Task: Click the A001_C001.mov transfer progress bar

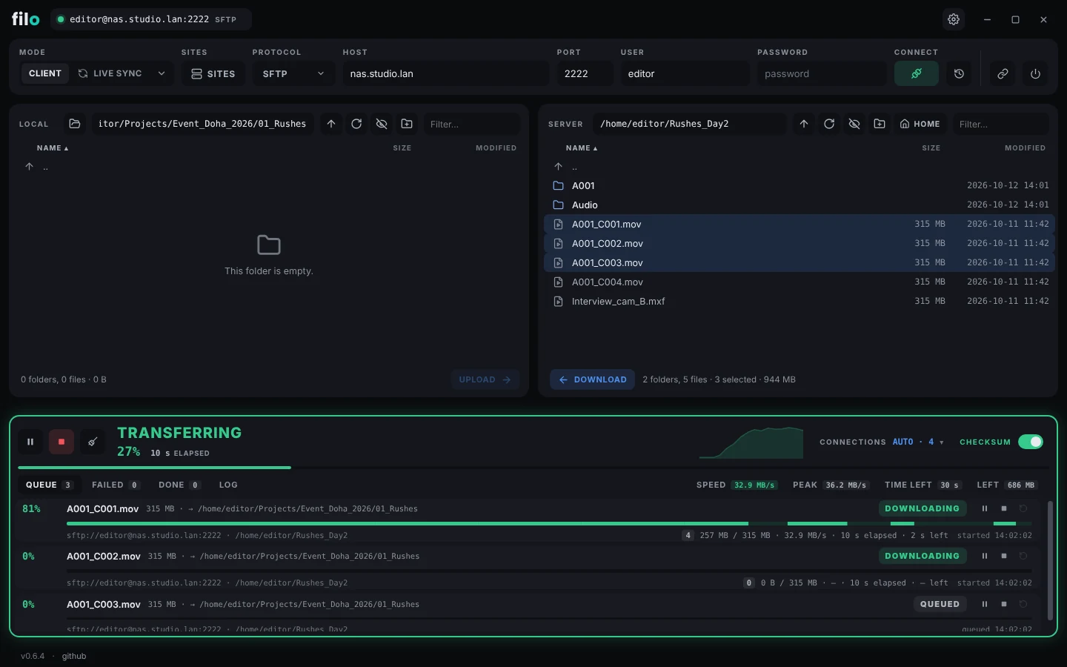Action: coord(549,523)
